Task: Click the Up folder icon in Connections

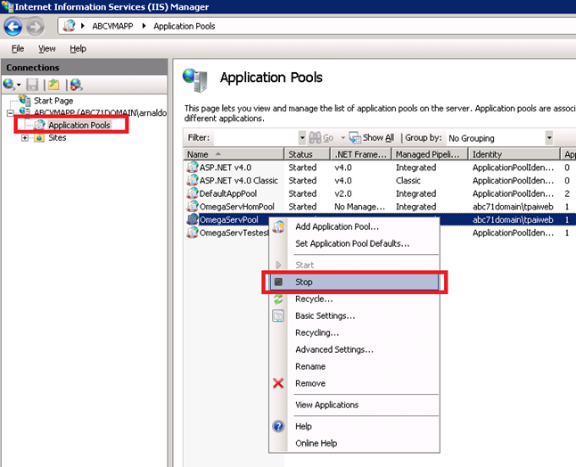Action: pos(54,85)
